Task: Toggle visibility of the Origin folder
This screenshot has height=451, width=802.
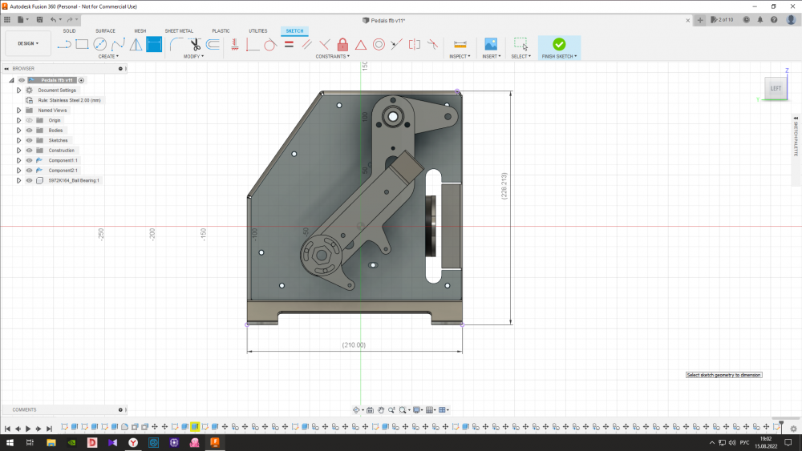Action: (x=29, y=120)
